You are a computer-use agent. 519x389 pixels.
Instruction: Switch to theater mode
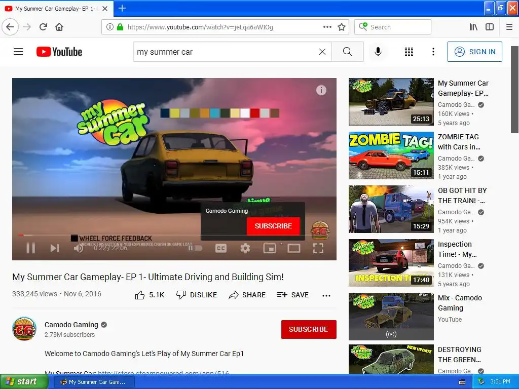293,248
